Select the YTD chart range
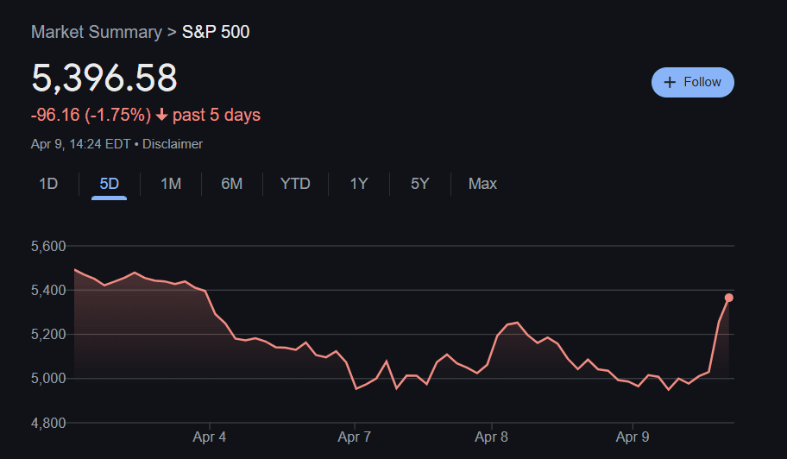 point(295,184)
